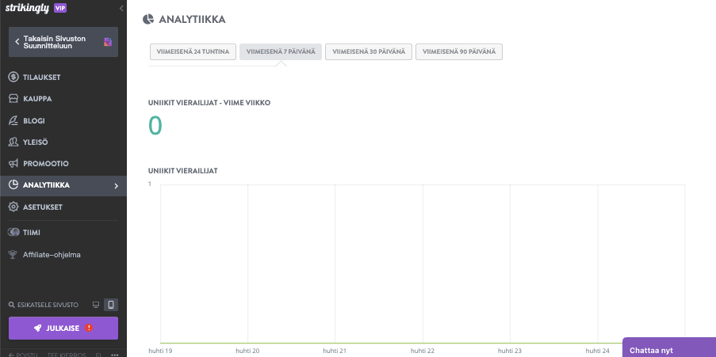Select the Viimeisenä 24 tuntina tab
The height and width of the screenshot is (357, 716).
pos(193,51)
